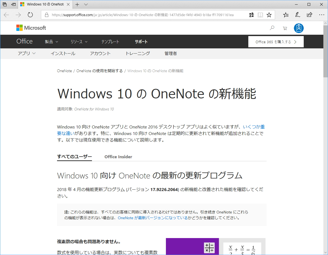Select the テンプレート menu item

[x=110, y=42]
